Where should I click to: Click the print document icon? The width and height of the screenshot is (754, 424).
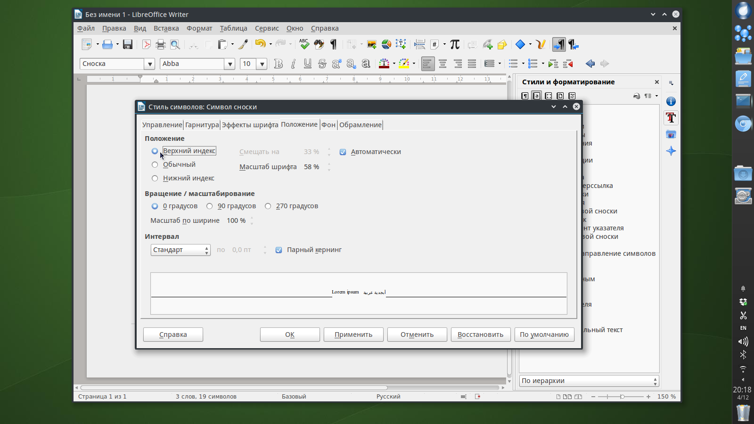pyautogui.click(x=161, y=45)
